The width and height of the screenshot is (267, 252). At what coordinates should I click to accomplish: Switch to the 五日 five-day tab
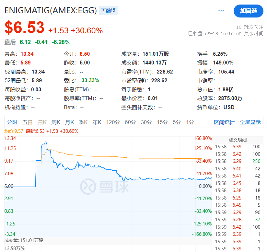28,122
